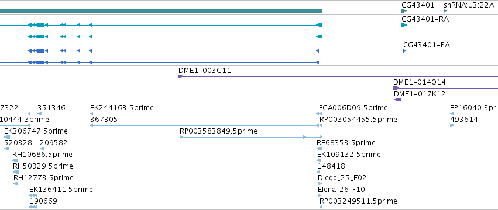Select the EK244163.5prime EST label
The width and height of the screenshot is (498, 210).
click(122, 108)
